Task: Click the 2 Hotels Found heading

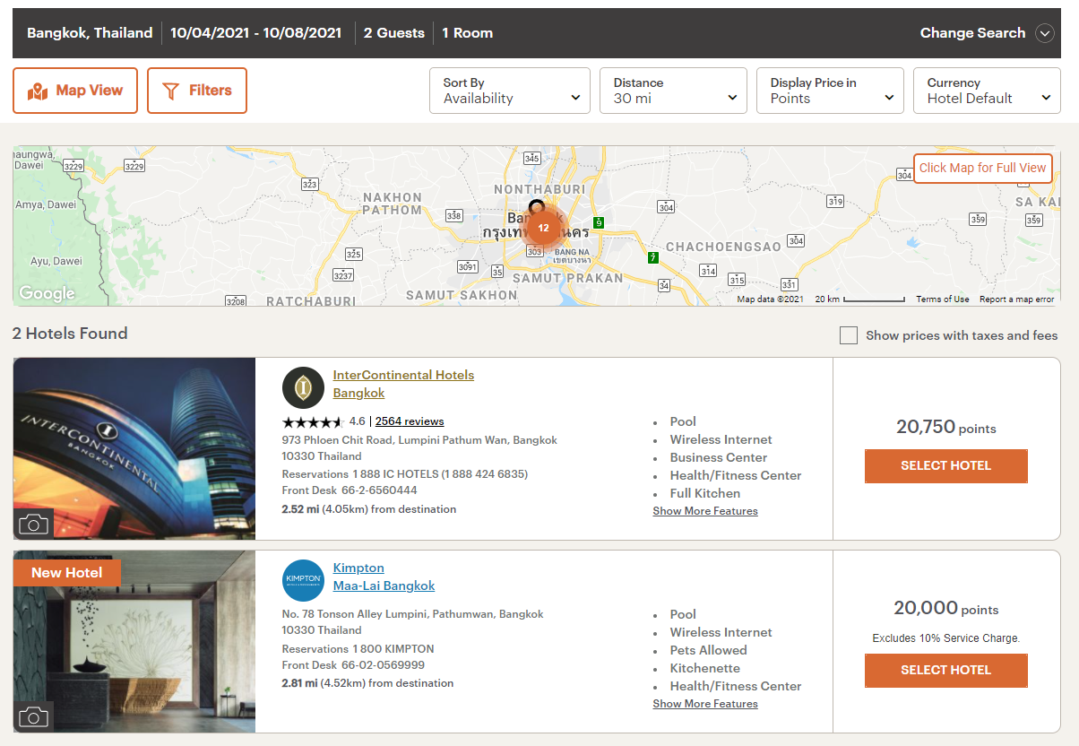Action: 70,334
